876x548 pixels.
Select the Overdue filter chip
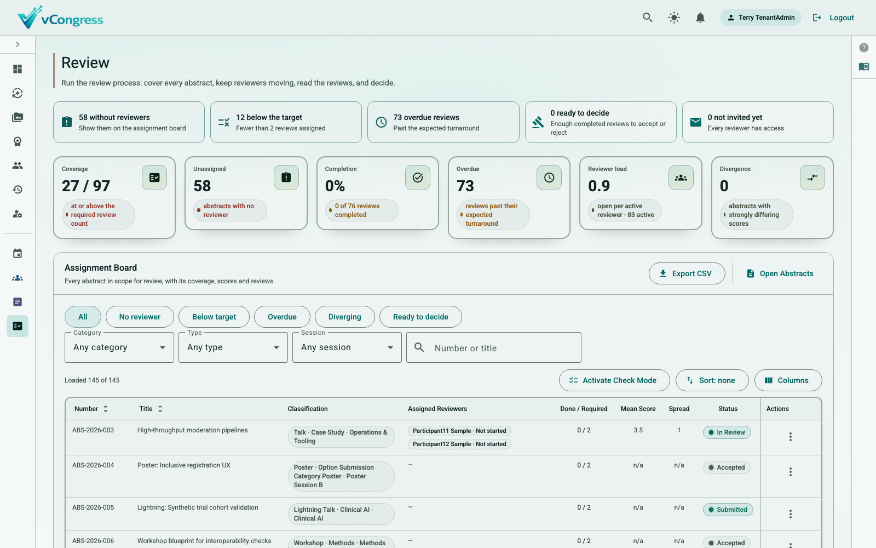[282, 317]
